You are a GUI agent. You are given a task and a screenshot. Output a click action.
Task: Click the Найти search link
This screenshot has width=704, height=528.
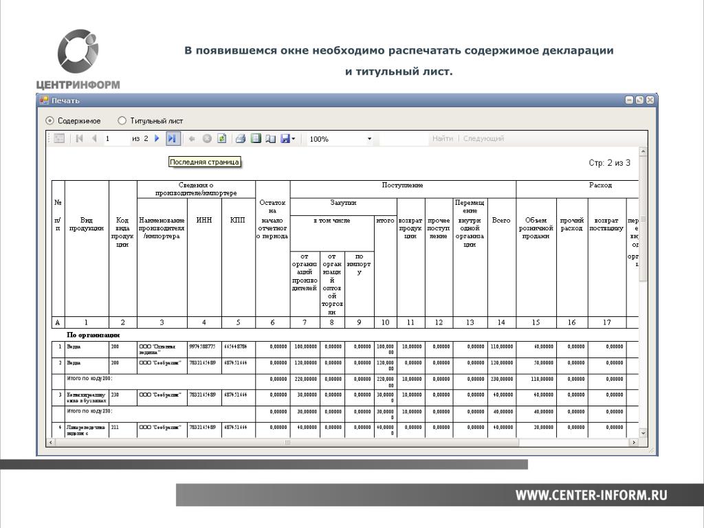[443, 138]
